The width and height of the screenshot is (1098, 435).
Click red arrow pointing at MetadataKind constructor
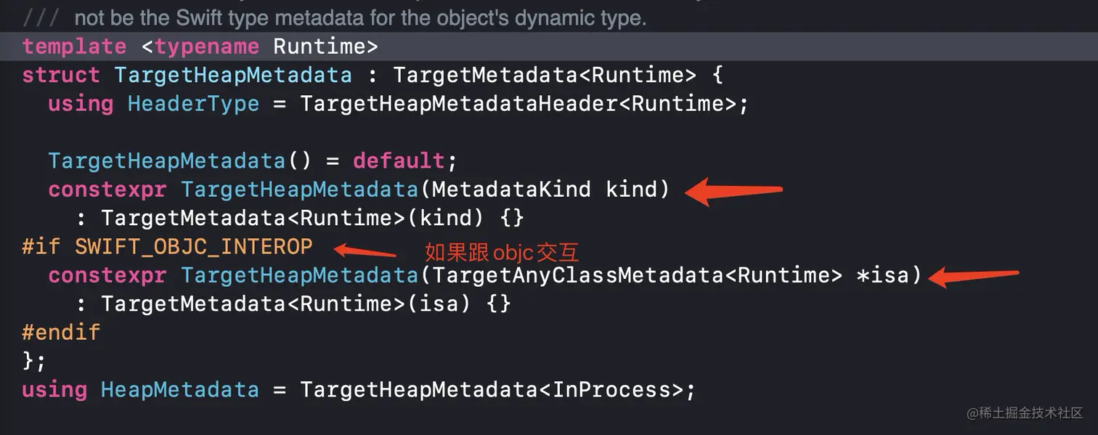tap(733, 192)
